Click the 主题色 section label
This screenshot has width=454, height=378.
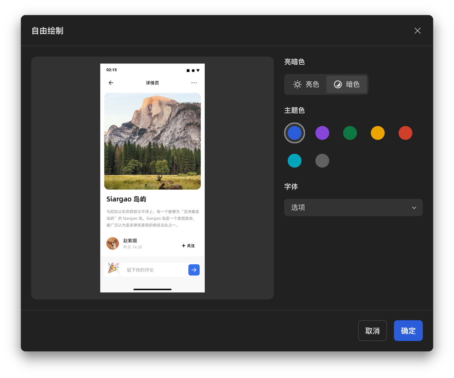tap(294, 110)
